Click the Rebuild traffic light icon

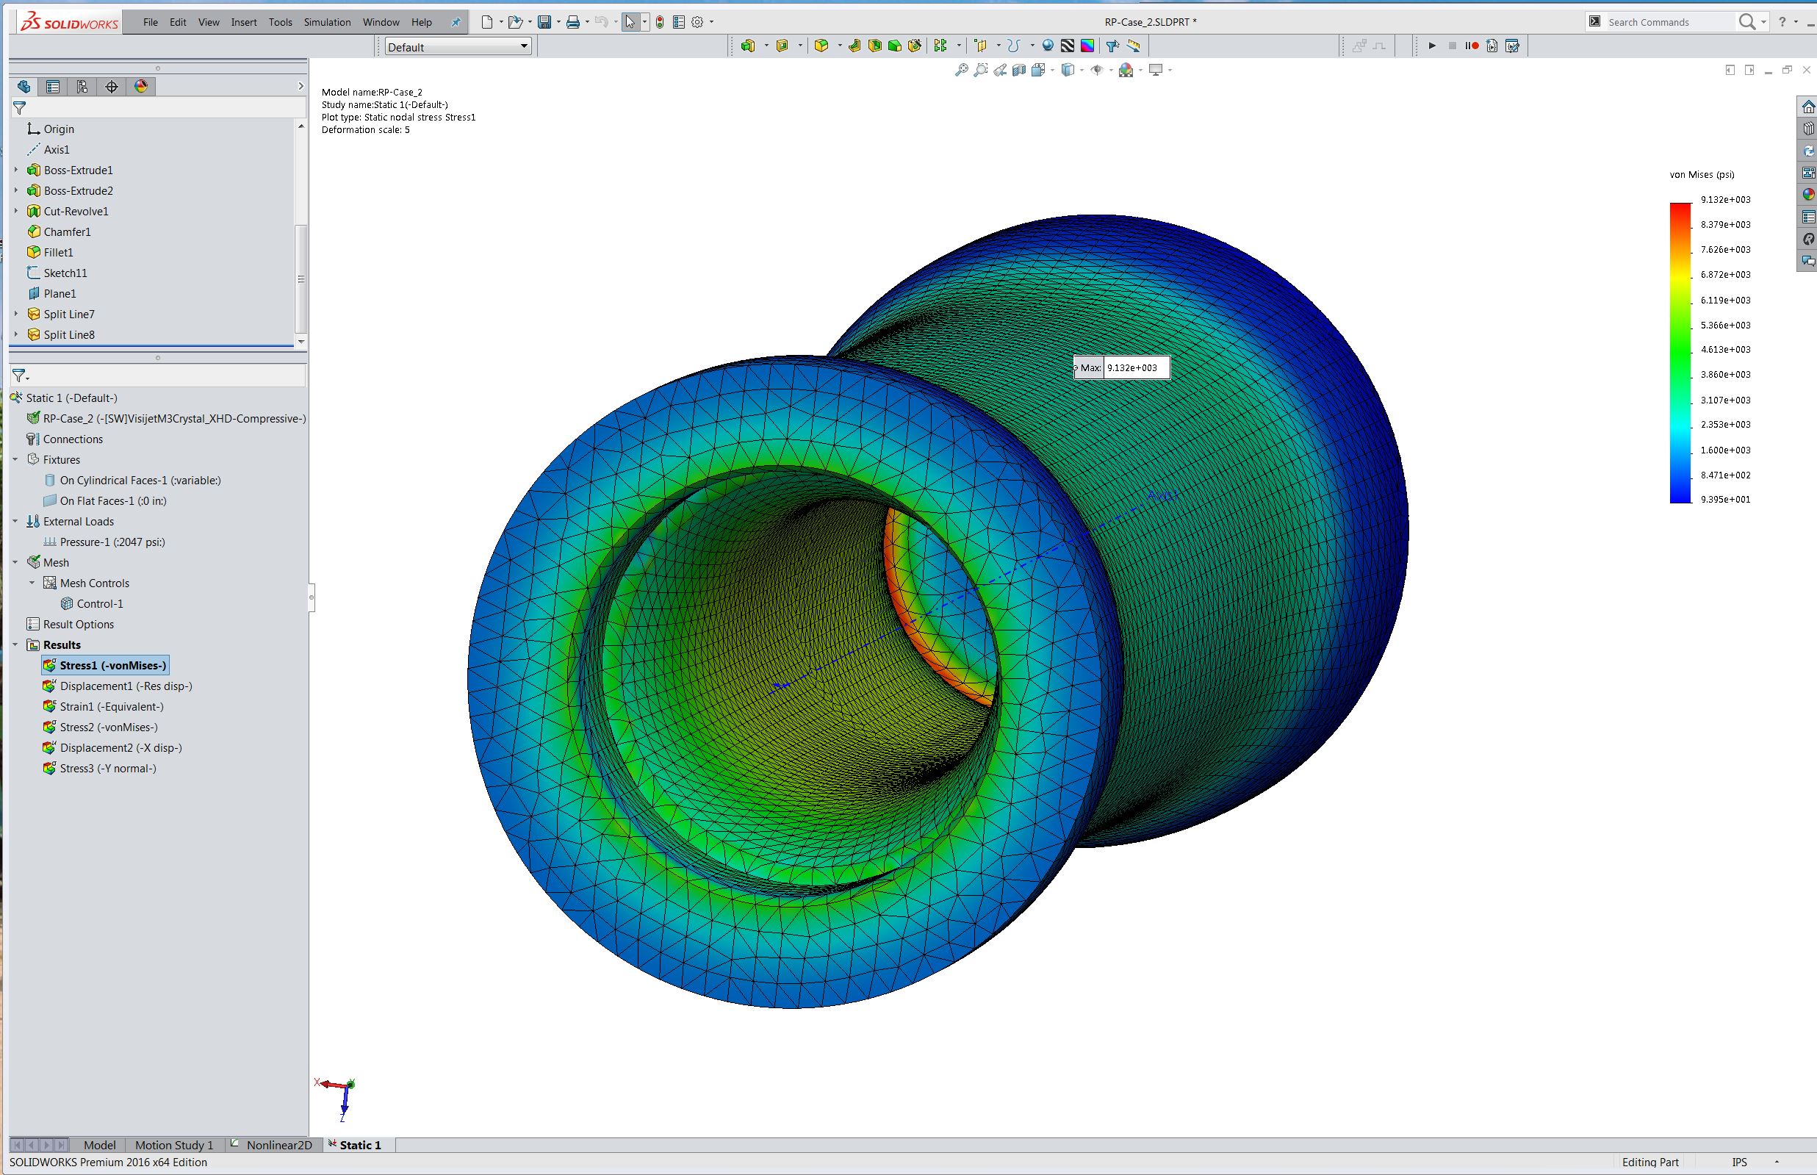(660, 22)
